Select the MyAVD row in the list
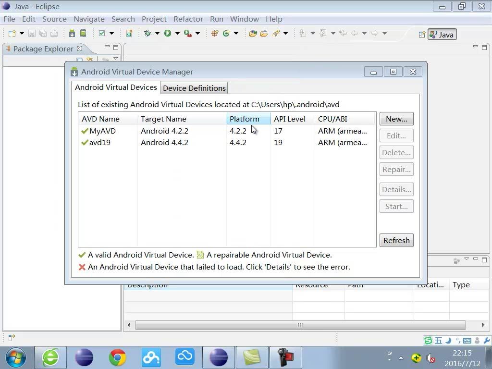The image size is (492, 369). (227, 131)
